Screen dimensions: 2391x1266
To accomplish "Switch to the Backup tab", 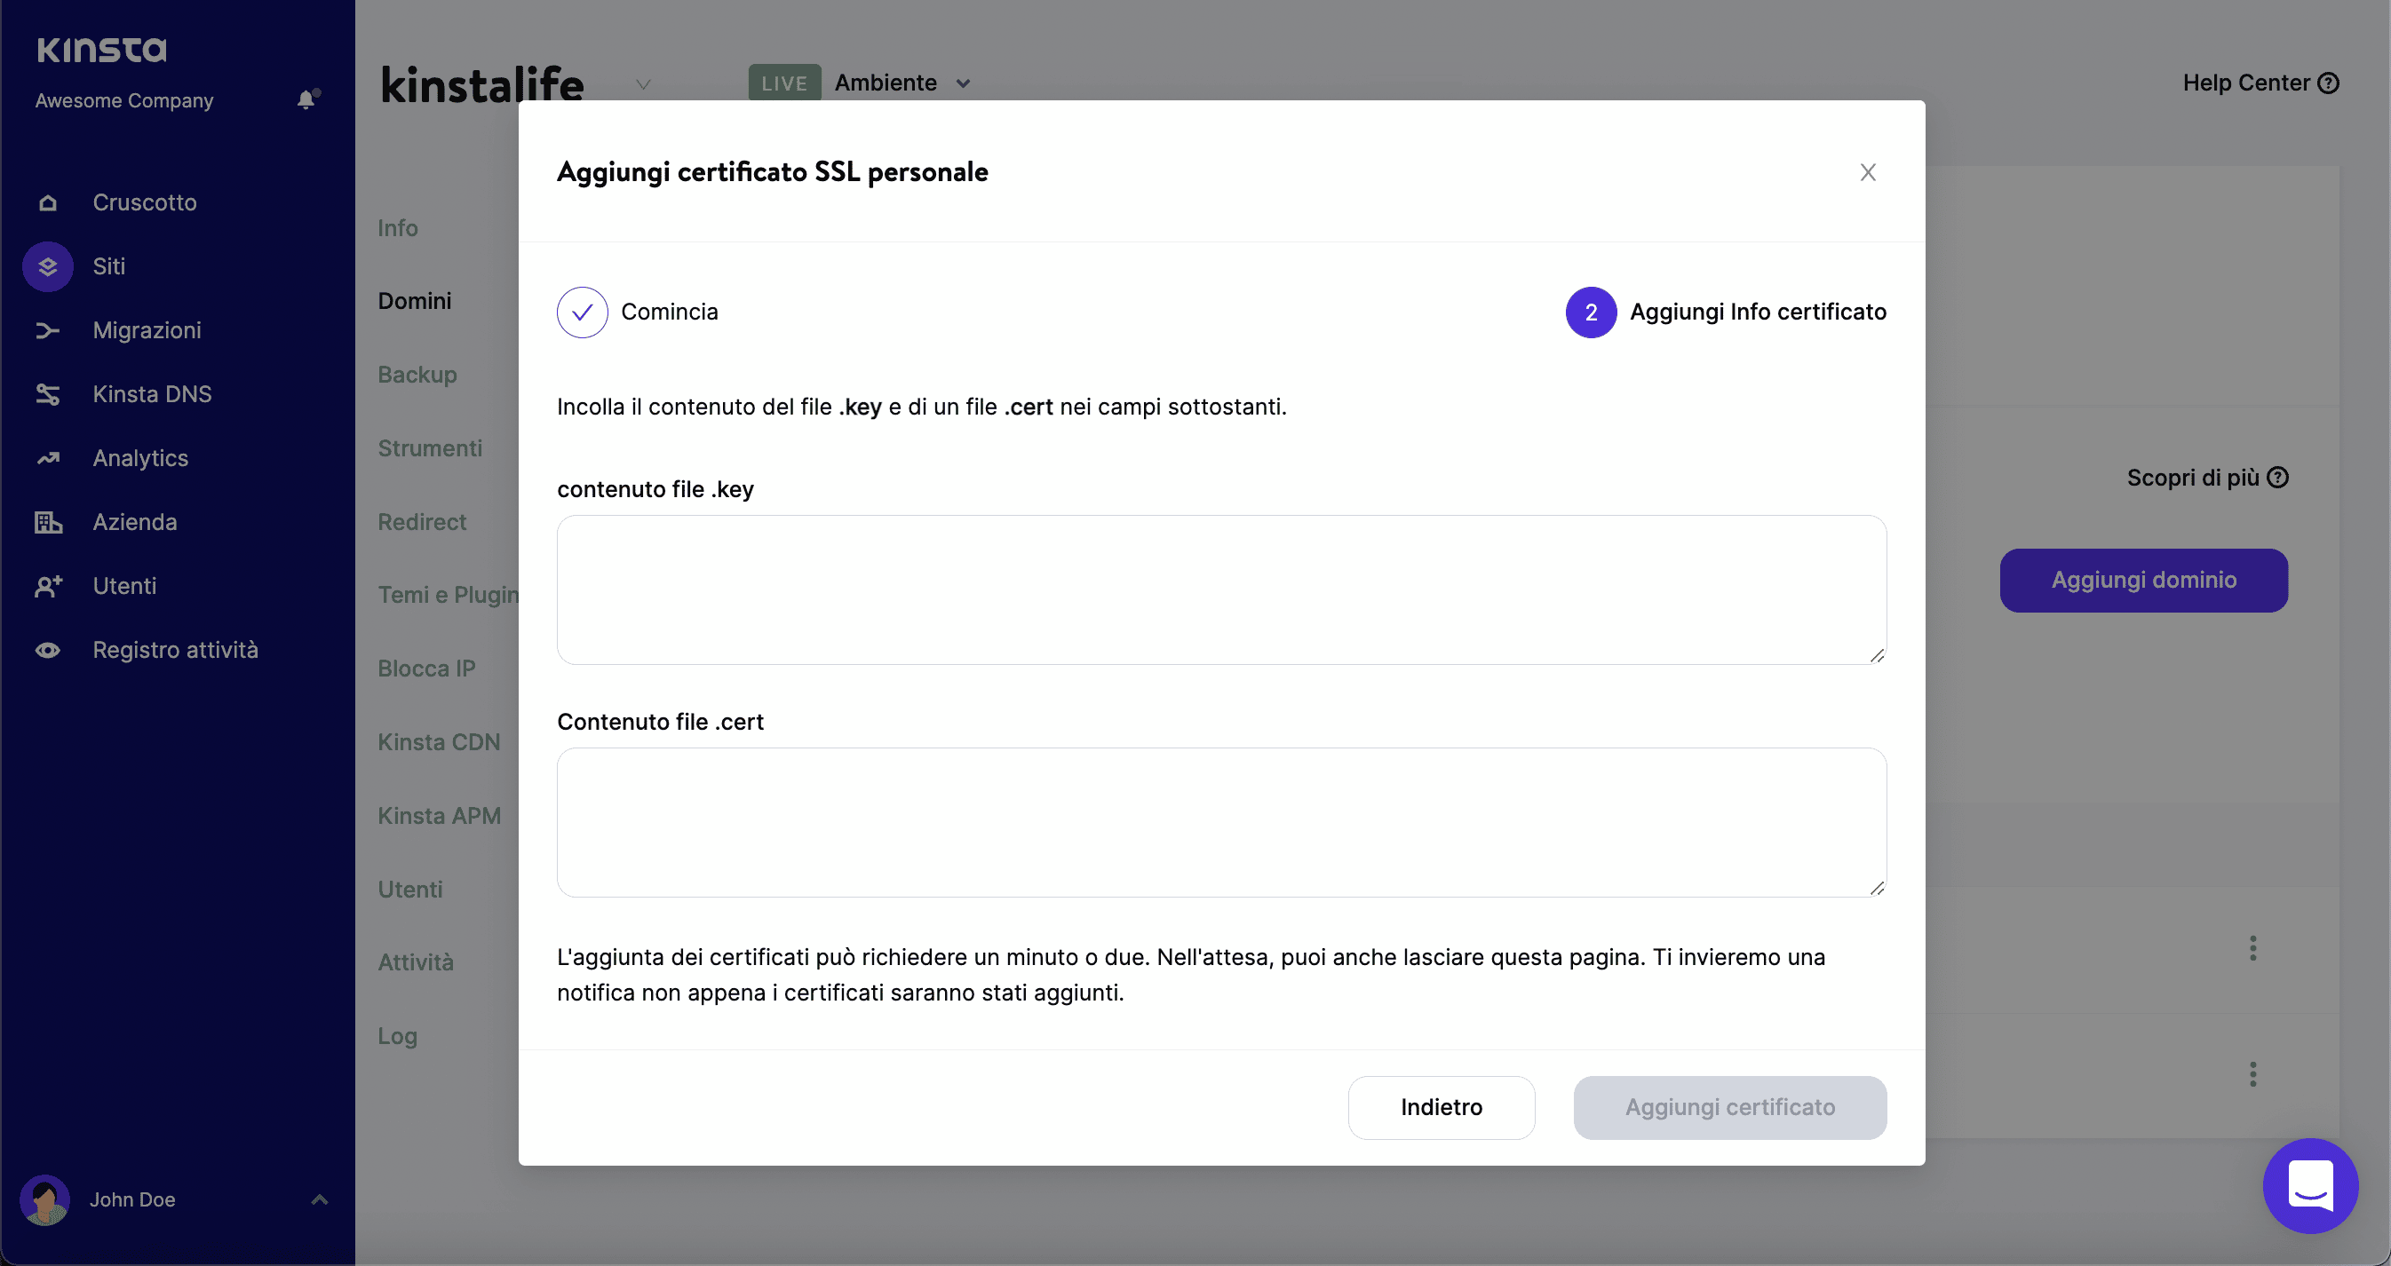I will pyautogui.click(x=417, y=375).
